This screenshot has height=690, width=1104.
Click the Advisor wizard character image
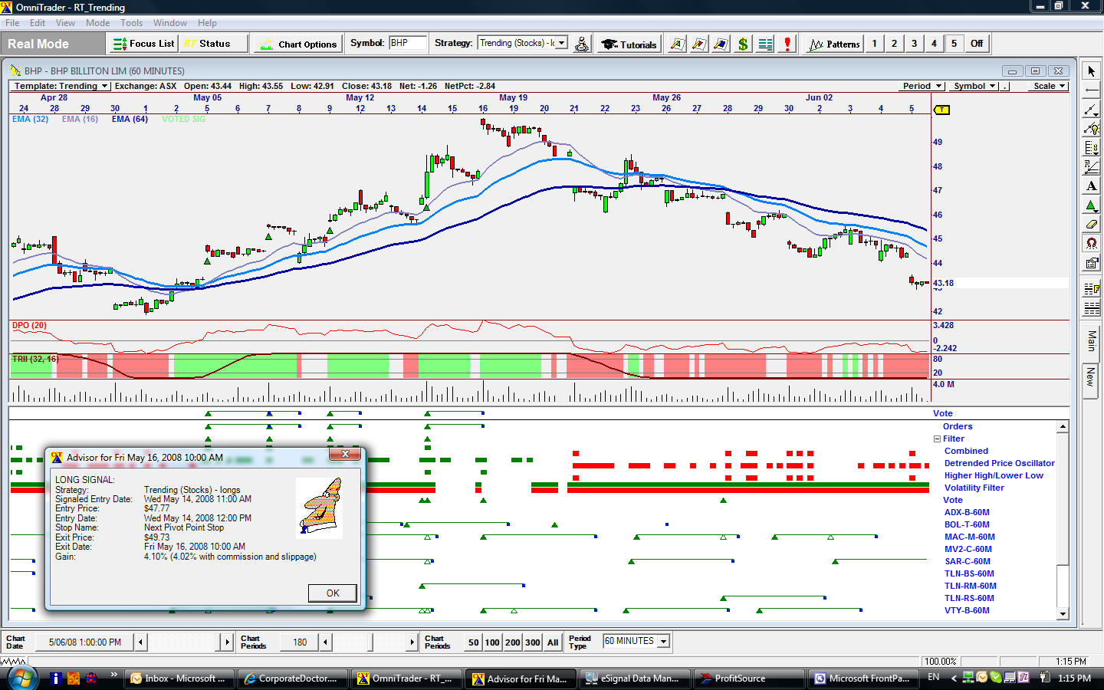point(320,508)
